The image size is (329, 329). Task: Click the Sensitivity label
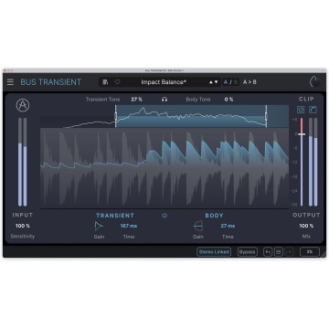pyautogui.click(x=23, y=237)
